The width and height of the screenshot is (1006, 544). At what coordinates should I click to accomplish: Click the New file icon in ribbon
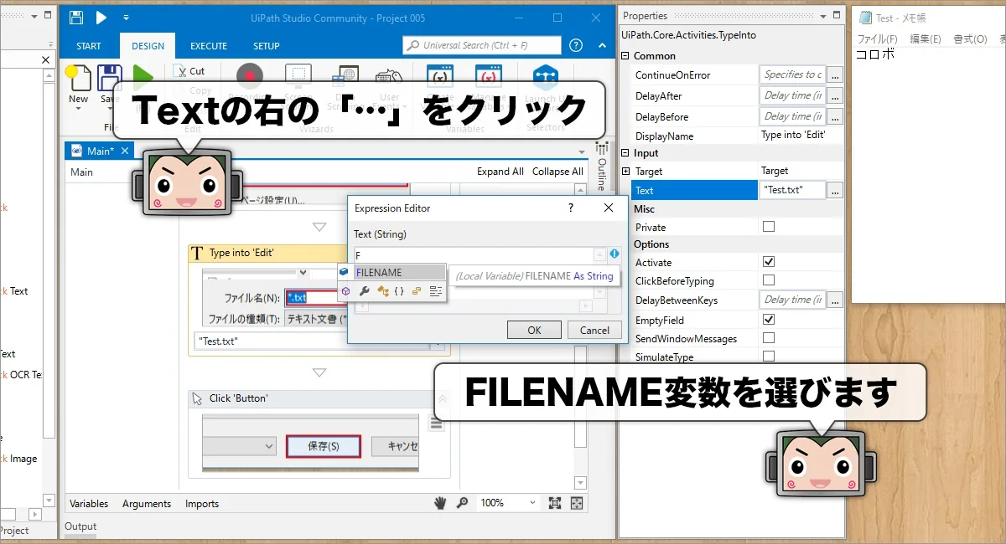[78, 80]
